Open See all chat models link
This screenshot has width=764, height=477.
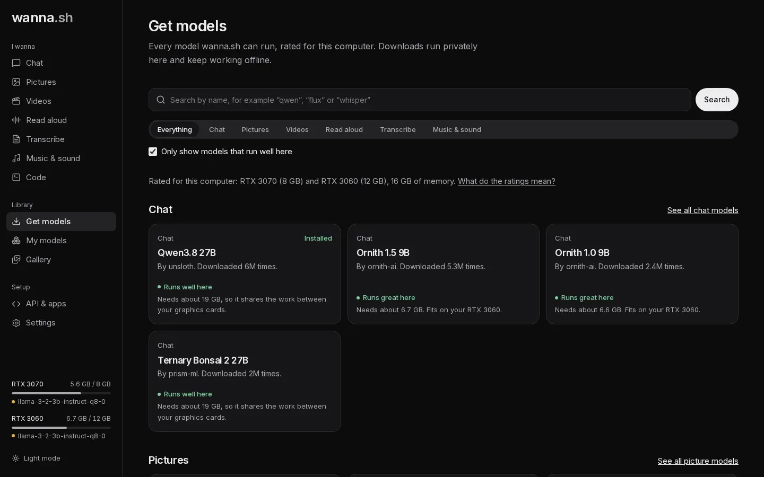pyautogui.click(x=702, y=210)
